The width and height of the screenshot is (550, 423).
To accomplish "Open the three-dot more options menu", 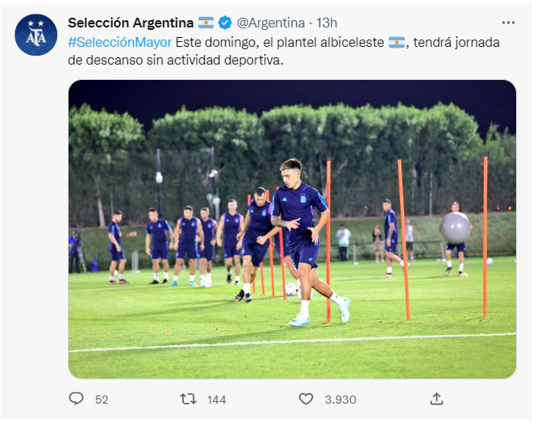I will pos(508,23).
